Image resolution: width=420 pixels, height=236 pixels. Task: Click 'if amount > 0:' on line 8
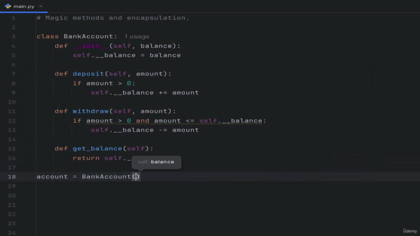click(x=104, y=83)
